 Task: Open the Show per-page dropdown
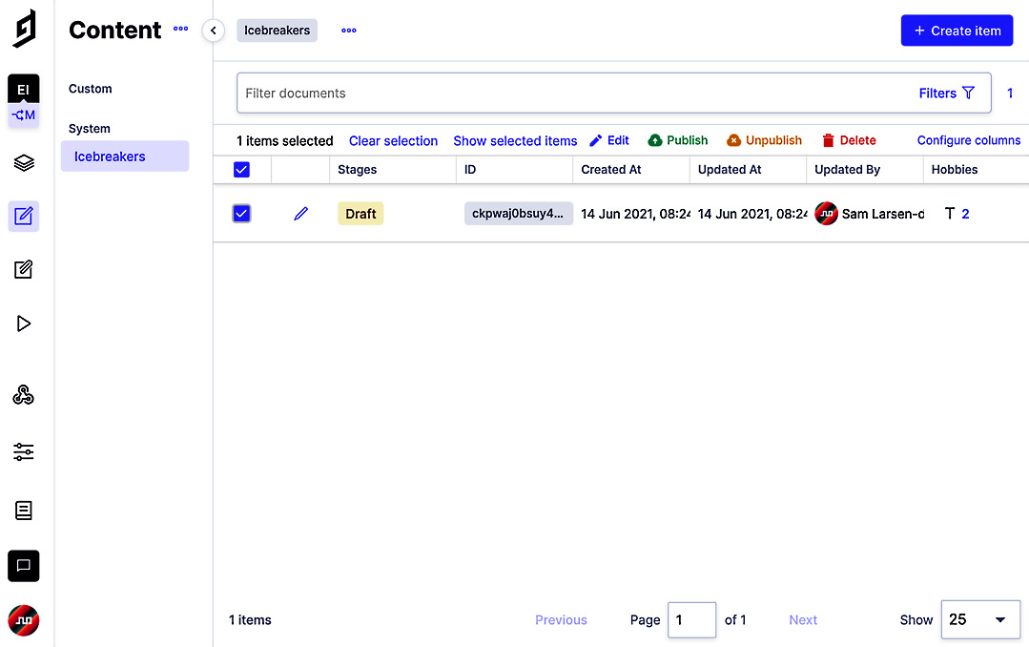(980, 619)
